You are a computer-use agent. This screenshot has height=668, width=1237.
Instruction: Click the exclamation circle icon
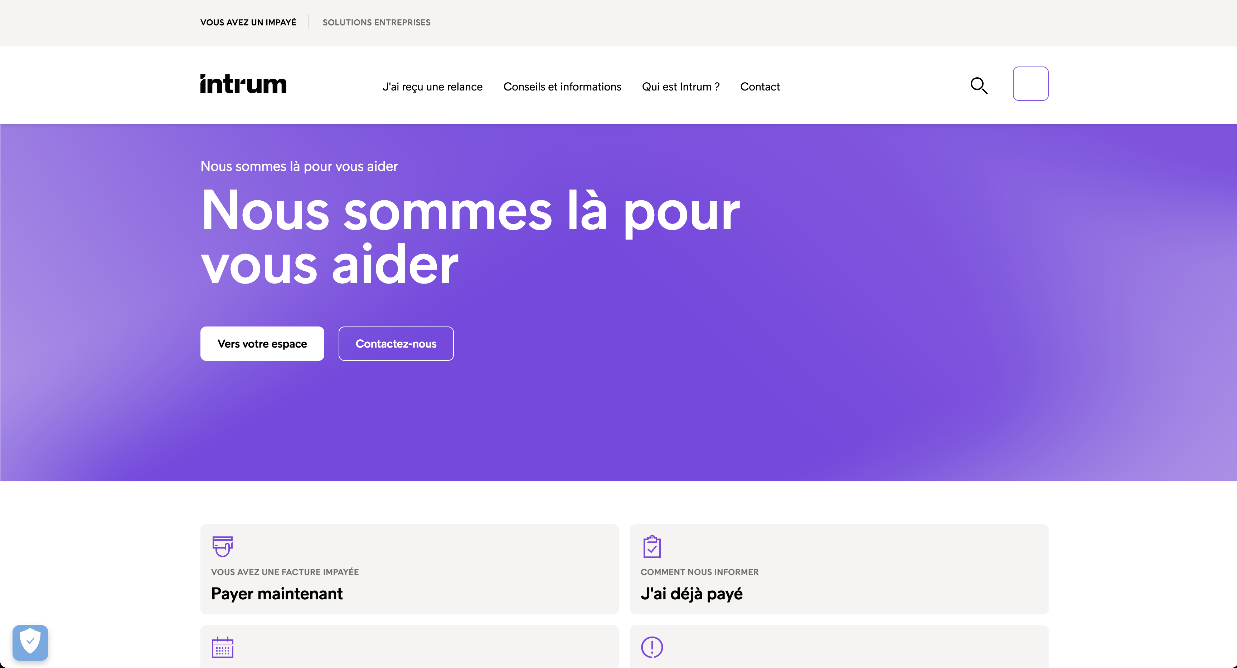(652, 647)
